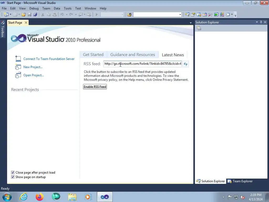Screen dimensions: 269x202
Task: Click the Command Window toolbar icon
Action: [x=228, y=15]
